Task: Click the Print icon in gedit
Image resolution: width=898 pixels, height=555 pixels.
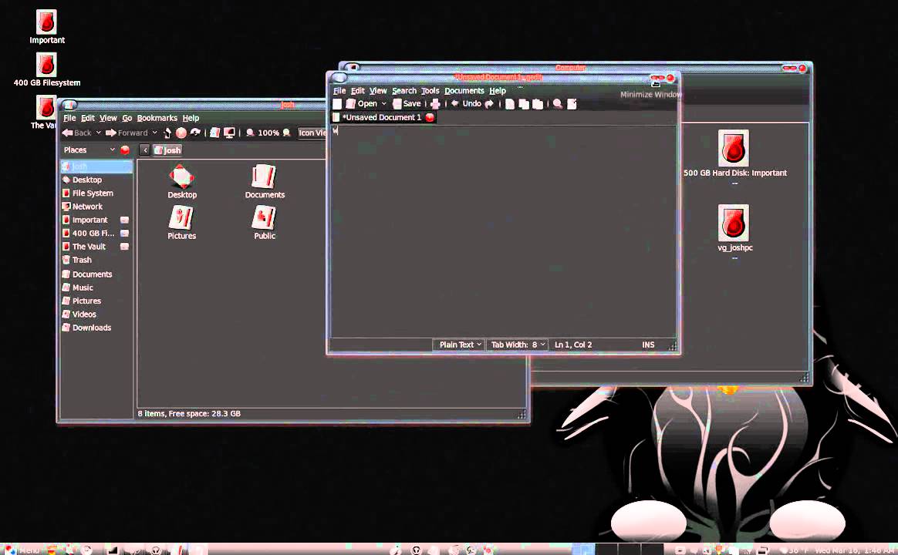Action: (x=435, y=103)
